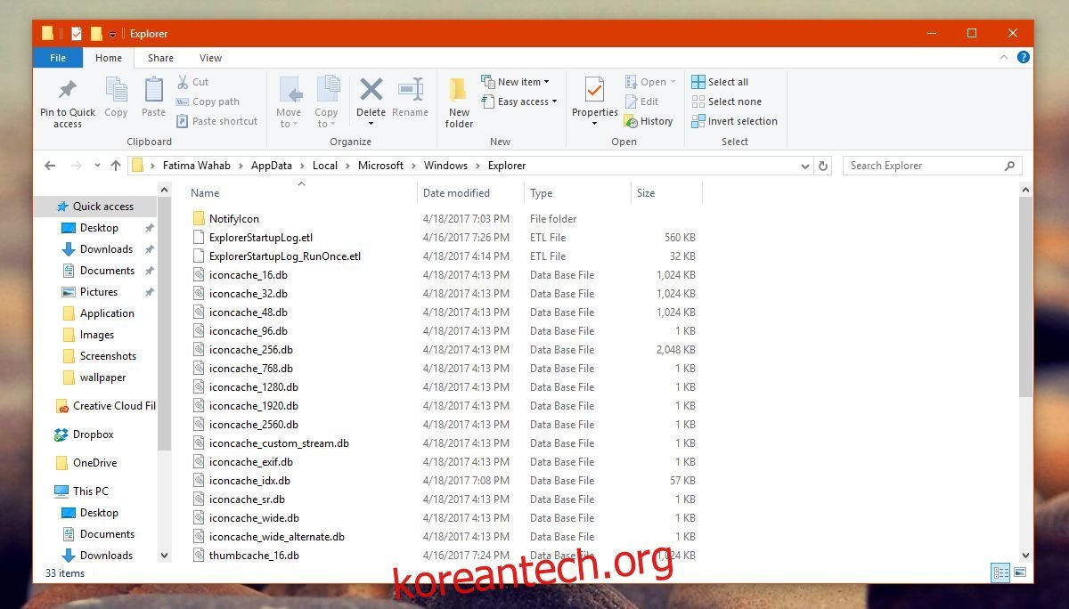
Task: Switch to the View ribbon tab
Action: pos(211,58)
